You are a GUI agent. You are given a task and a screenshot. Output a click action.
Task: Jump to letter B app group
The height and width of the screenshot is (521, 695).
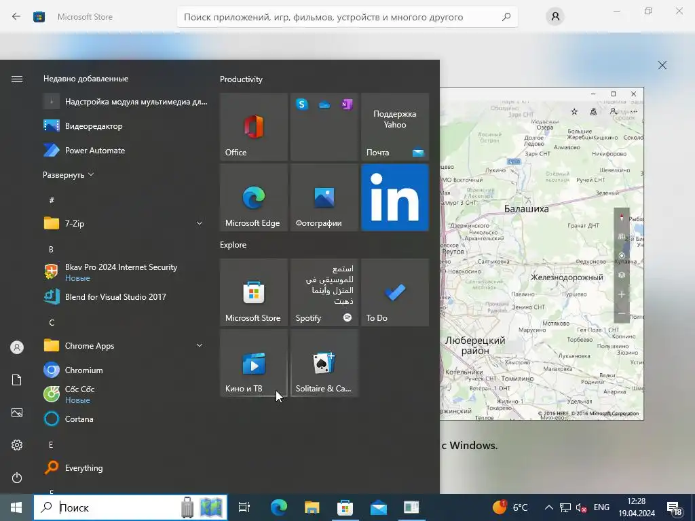51,250
